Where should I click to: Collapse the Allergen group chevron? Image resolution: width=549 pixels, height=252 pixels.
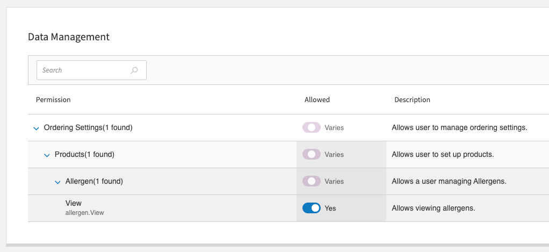[57, 182]
